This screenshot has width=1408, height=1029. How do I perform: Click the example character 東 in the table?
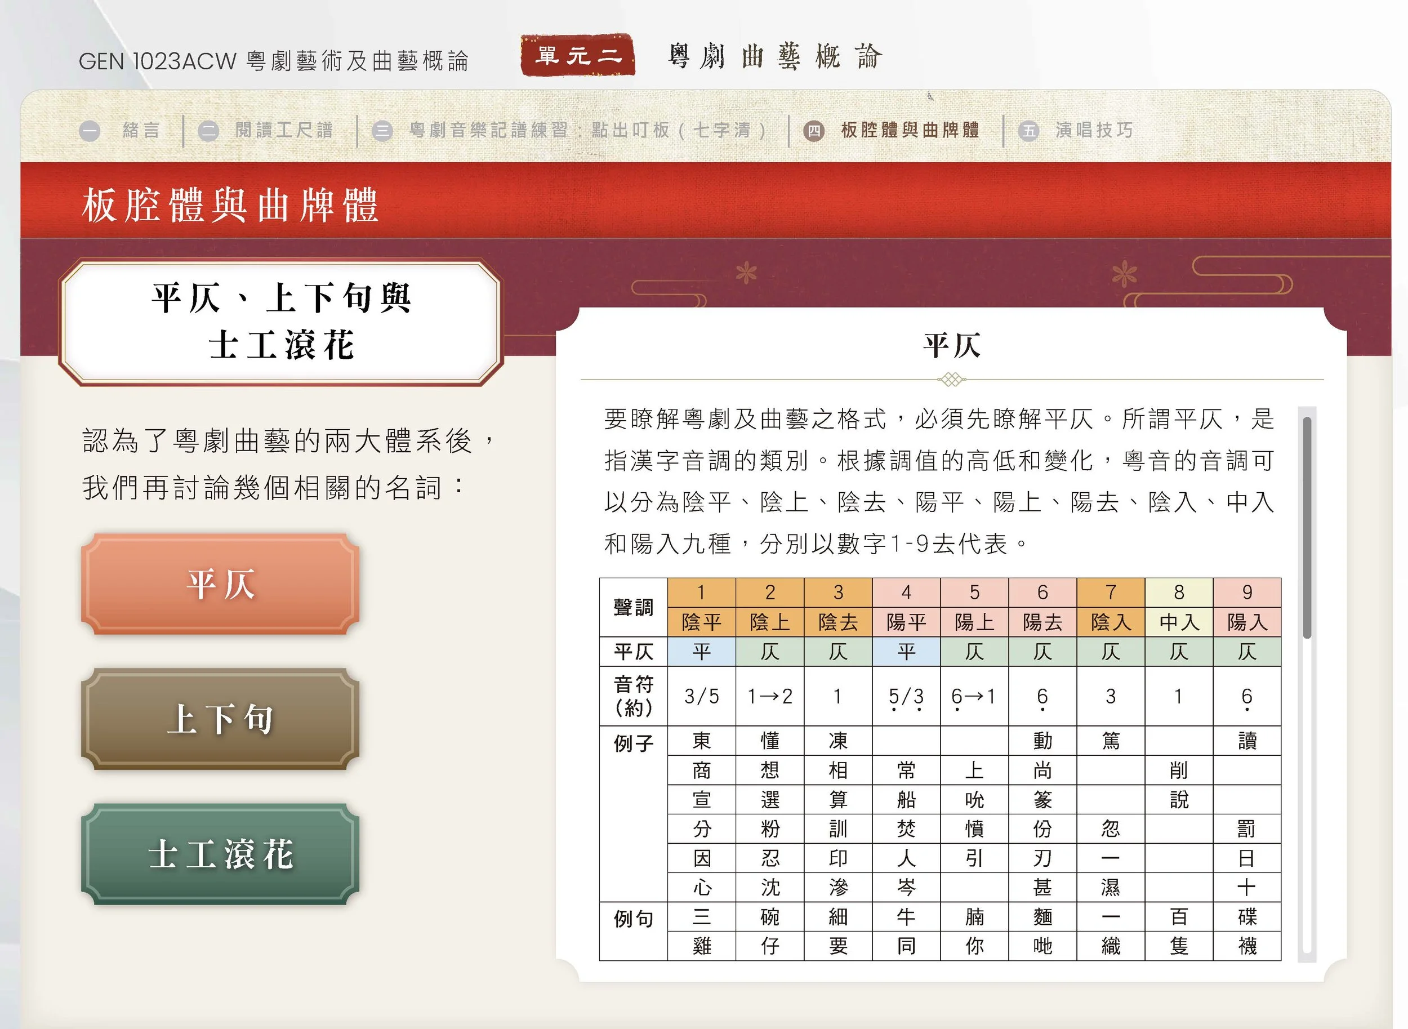[x=702, y=741]
